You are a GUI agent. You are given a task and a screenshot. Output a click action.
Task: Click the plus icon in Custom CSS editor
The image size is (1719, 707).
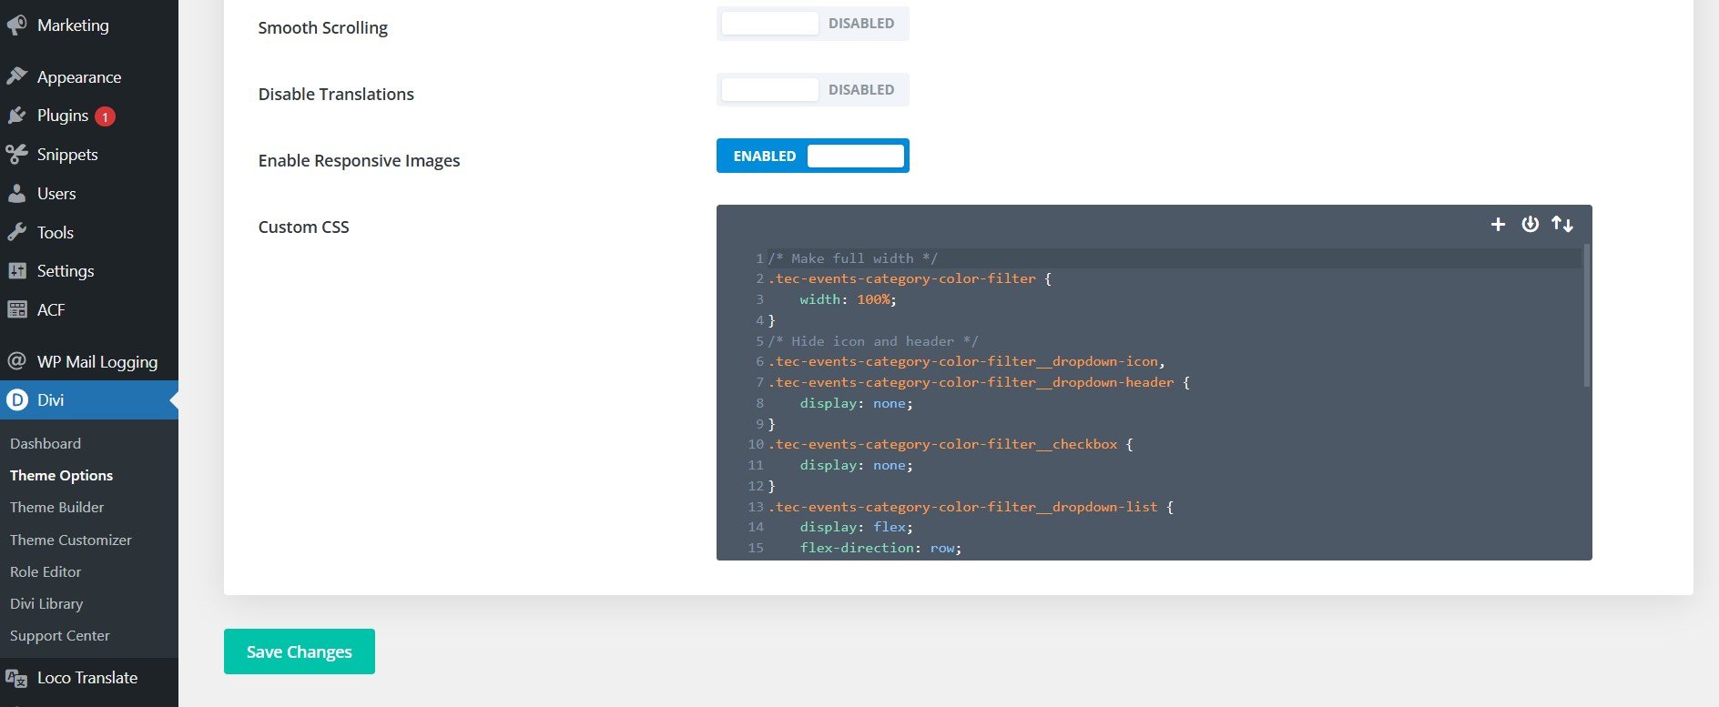click(1498, 224)
